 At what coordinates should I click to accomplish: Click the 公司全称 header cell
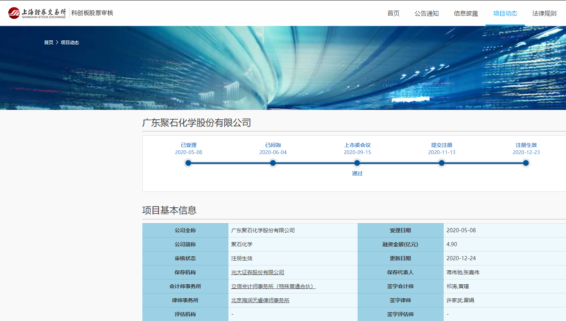(x=185, y=230)
